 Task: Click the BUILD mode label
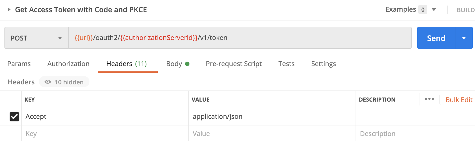click(x=466, y=10)
